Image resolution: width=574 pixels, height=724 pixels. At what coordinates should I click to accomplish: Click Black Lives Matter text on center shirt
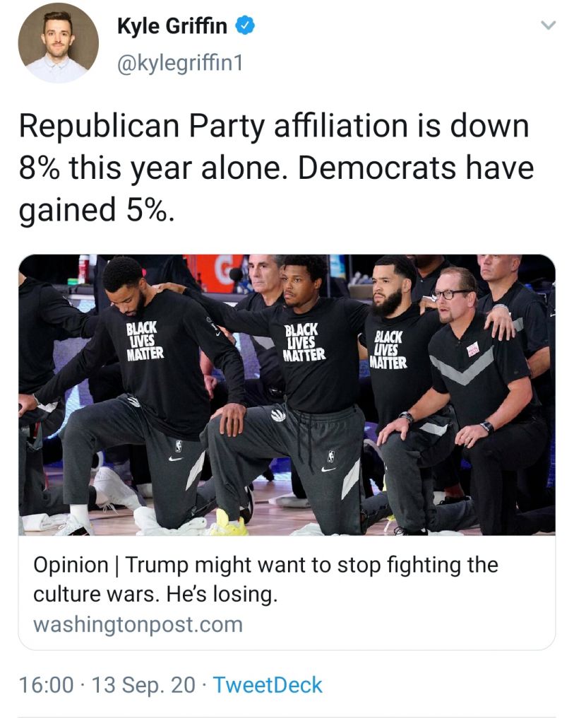[304, 342]
